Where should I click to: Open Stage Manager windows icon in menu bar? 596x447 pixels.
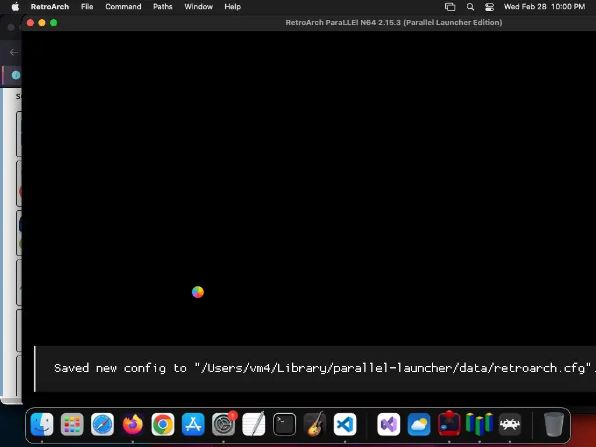tap(450, 6)
